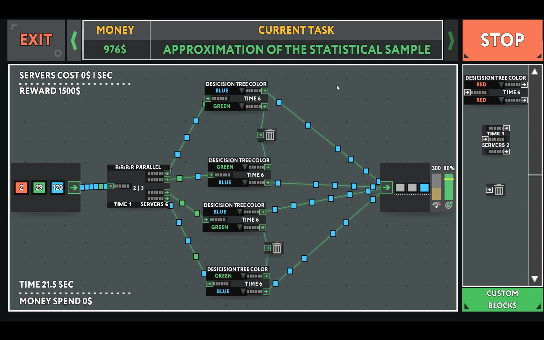Click the sidebar scrollbar up arrow
This screenshot has width=544, height=340.
click(535, 72)
